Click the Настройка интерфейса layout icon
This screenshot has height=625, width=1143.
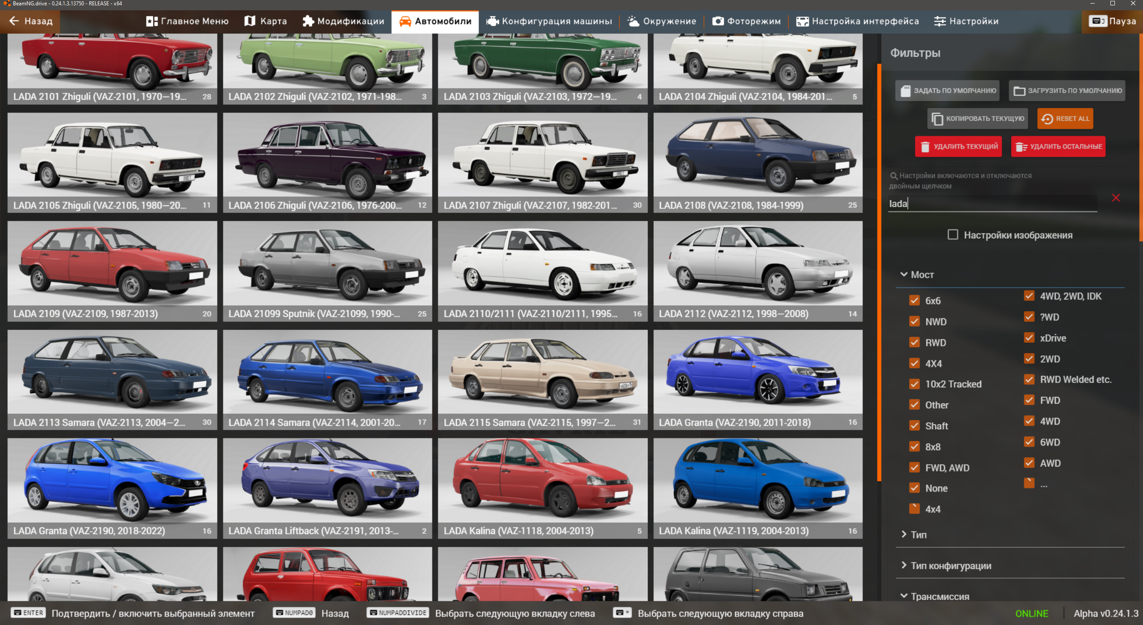pyautogui.click(x=802, y=21)
